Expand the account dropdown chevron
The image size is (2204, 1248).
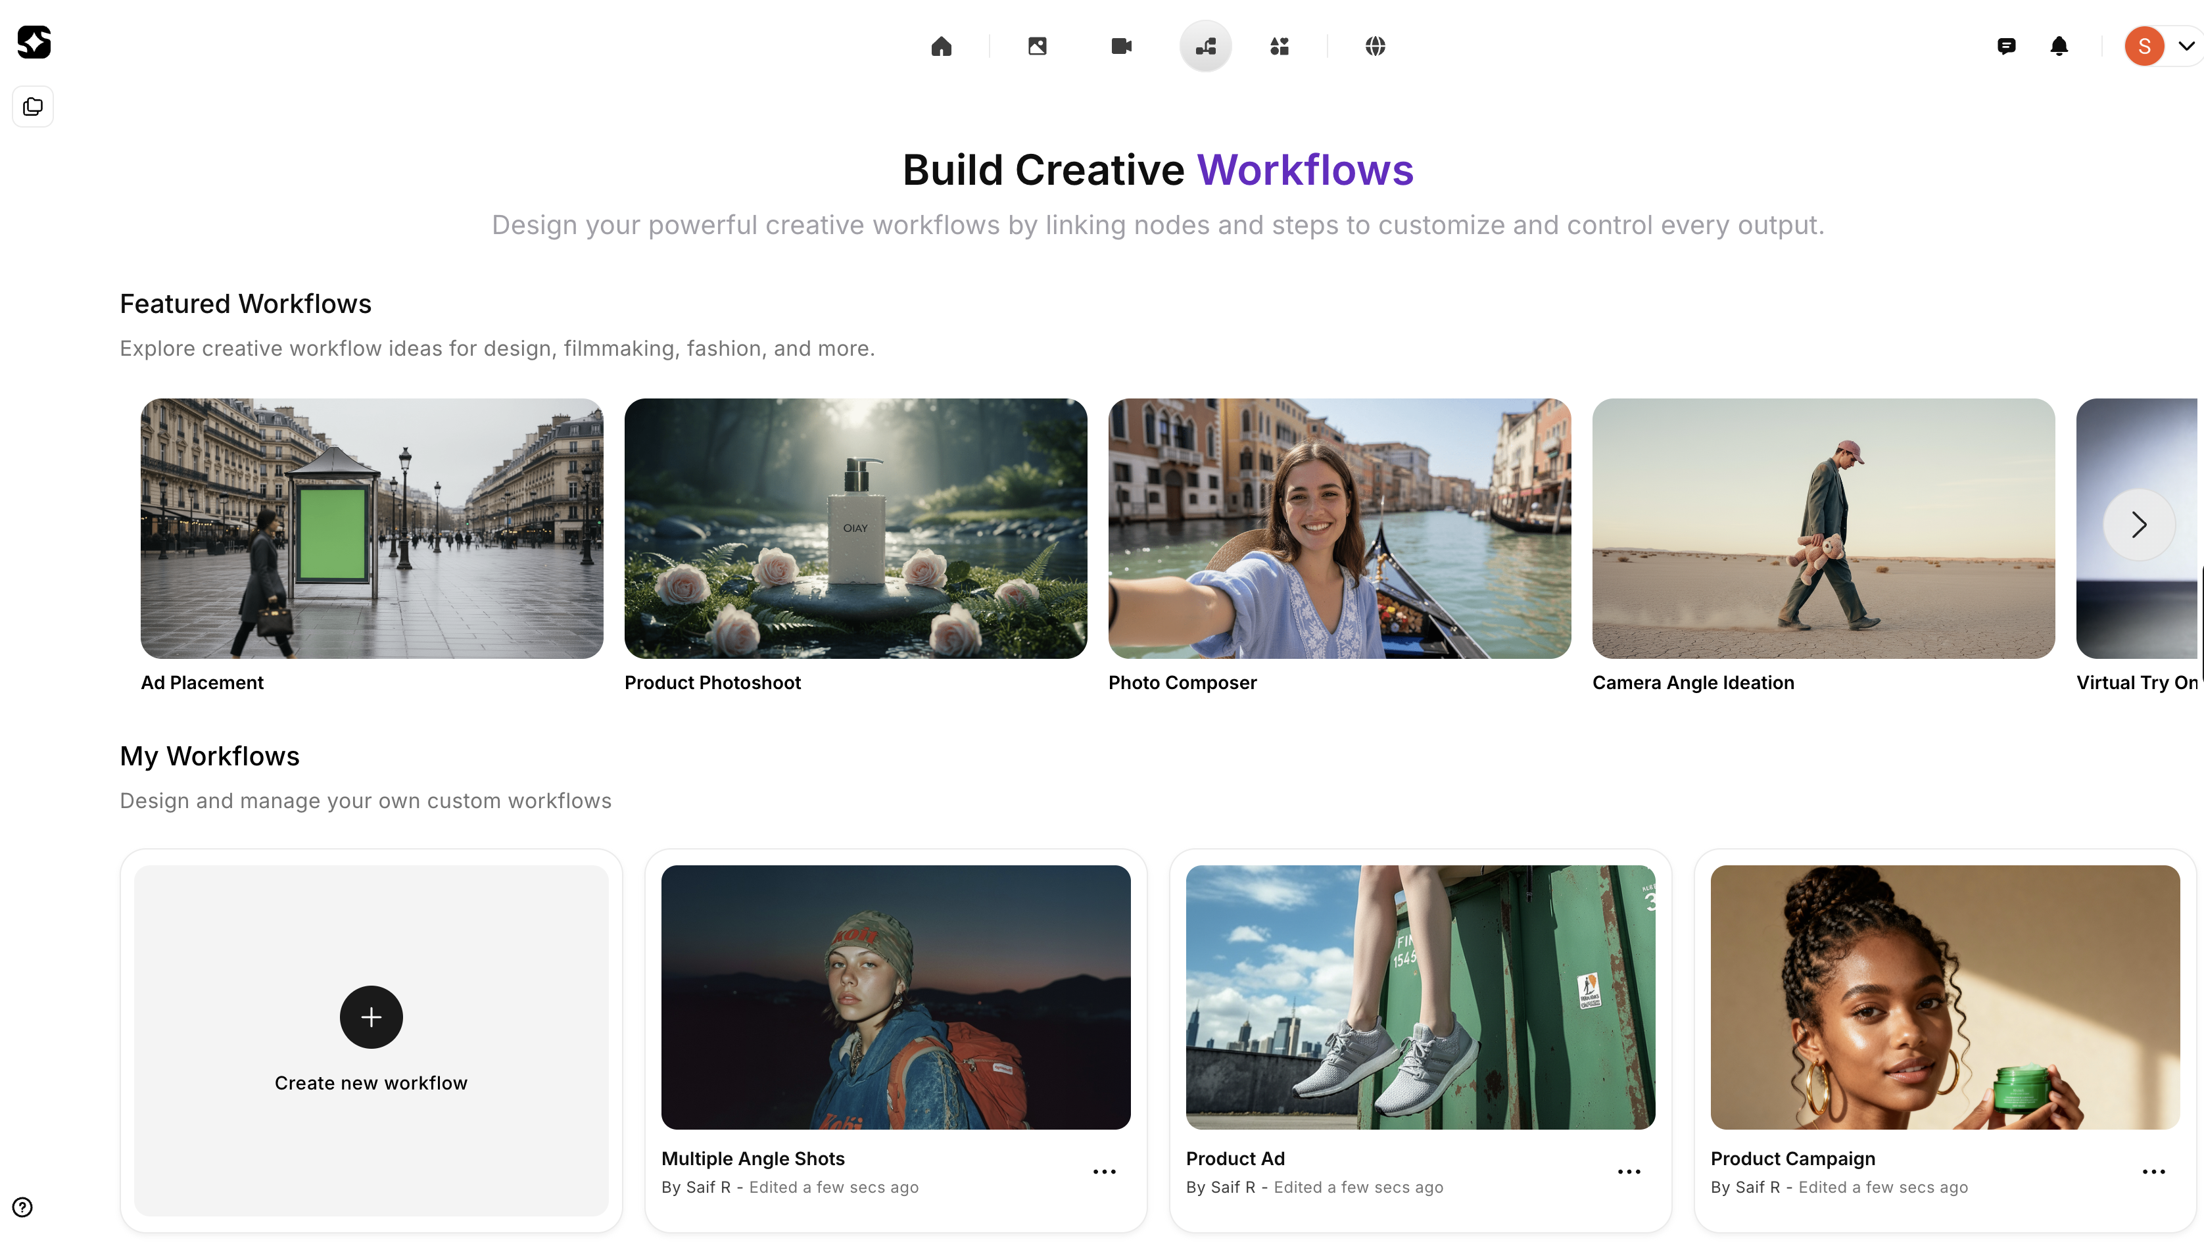click(2188, 46)
